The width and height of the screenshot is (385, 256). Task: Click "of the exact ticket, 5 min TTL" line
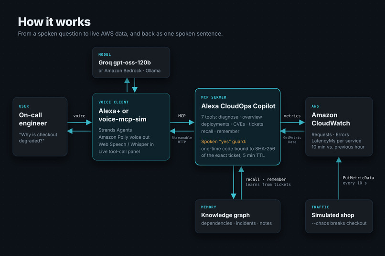click(233, 155)
